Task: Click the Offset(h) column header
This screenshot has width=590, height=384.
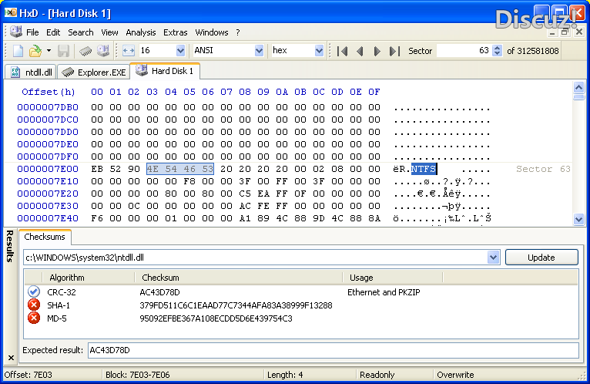Action: point(49,92)
